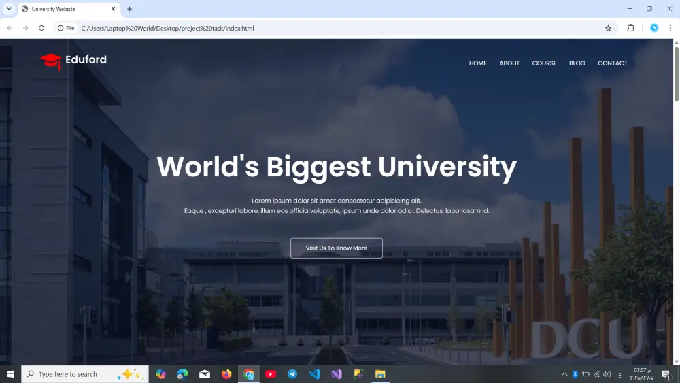The image size is (680, 383).
Task: Open the Chrome profile avatar
Action: pos(654,28)
